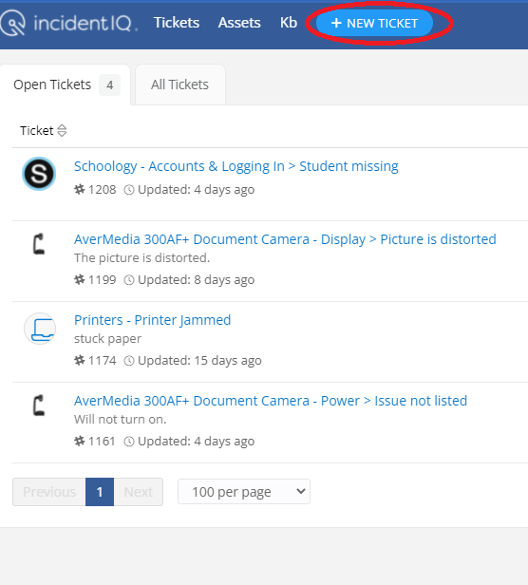Click the incidentIQ logo
This screenshot has width=528, height=585.
pyautogui.click(x=68, y=23)
